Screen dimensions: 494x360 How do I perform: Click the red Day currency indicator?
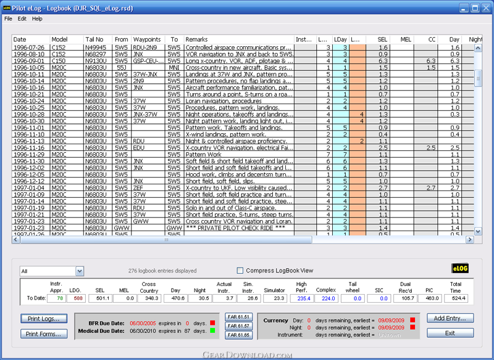coord(412,320)
